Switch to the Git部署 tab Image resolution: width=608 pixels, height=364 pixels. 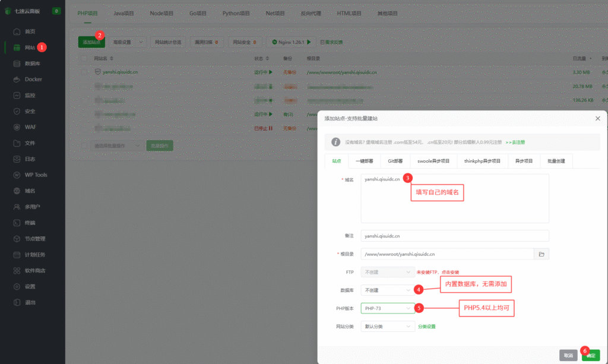click(x=395, y=161)
